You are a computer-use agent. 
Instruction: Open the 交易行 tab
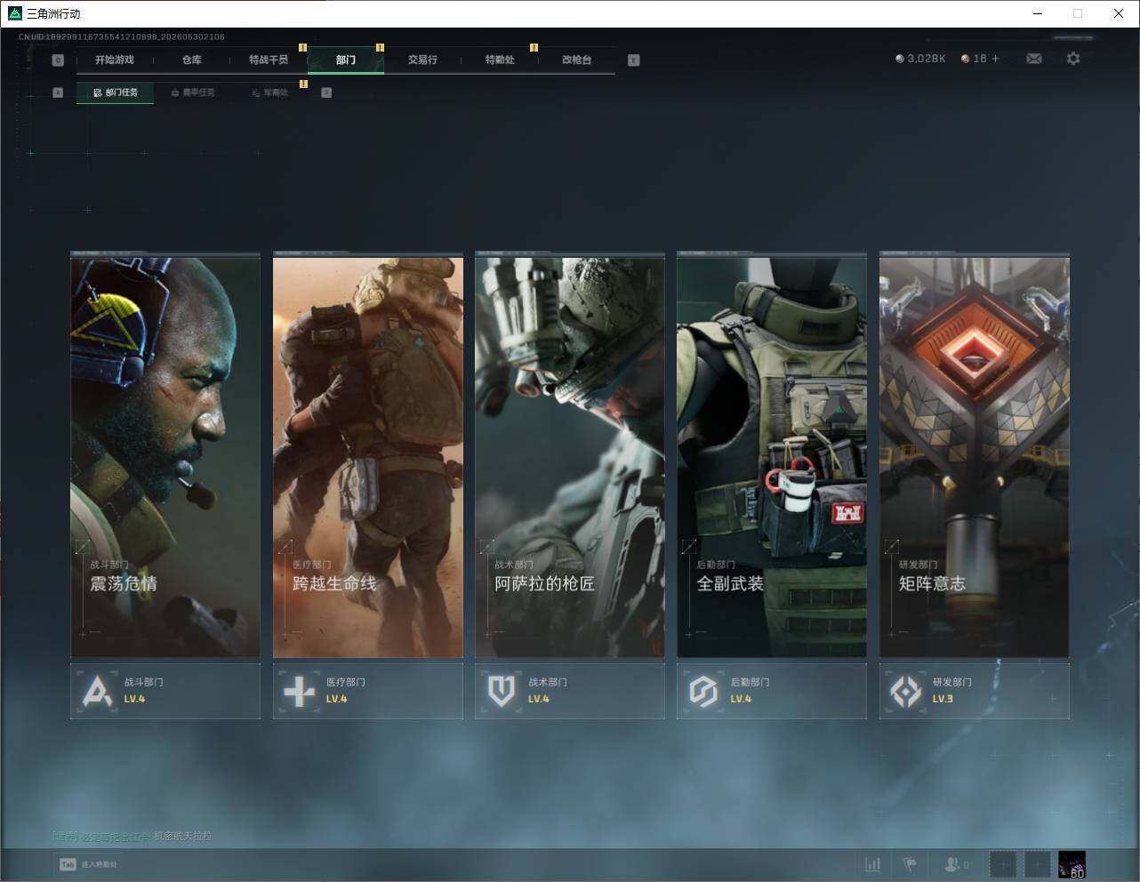point(422,60)
